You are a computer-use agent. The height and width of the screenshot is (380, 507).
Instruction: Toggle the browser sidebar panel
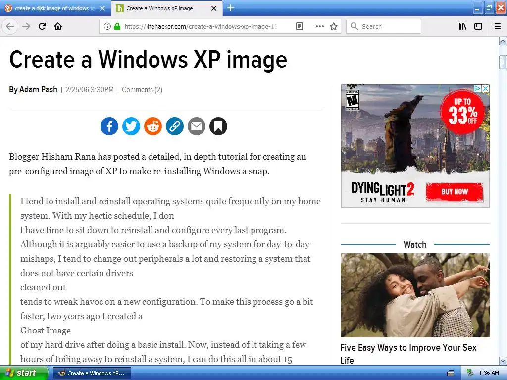pos(478,26)
